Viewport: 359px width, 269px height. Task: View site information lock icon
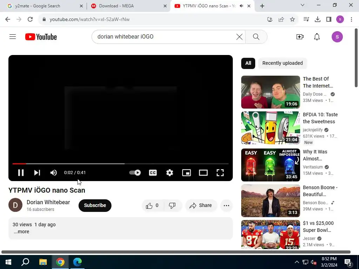[x=44, y=19]
